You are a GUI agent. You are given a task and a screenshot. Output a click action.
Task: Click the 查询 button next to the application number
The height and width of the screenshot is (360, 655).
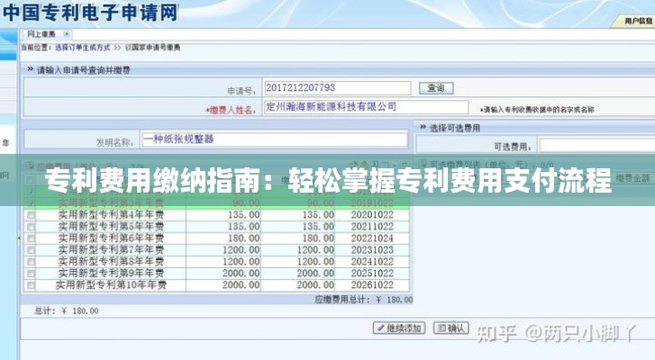tap(435, 88)
